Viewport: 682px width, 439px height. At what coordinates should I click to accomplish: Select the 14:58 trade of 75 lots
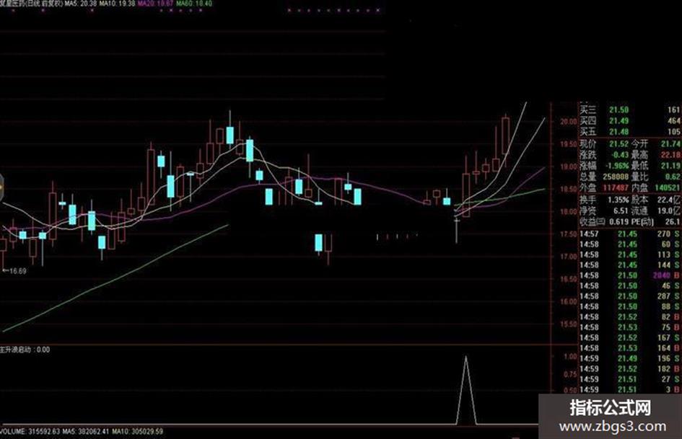pos(630,327)
